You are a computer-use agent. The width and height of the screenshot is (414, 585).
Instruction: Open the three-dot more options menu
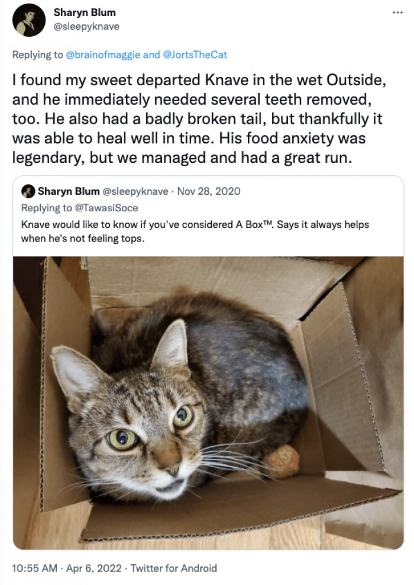397,12
